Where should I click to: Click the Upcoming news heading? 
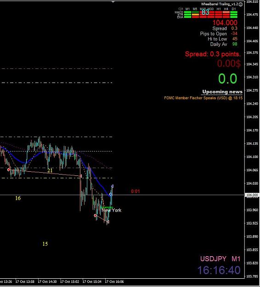pos(222,92)
